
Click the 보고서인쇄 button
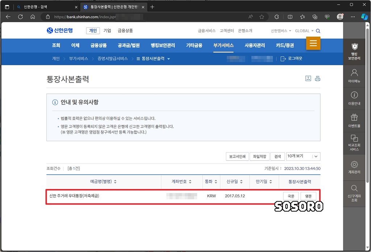[237, 156]
